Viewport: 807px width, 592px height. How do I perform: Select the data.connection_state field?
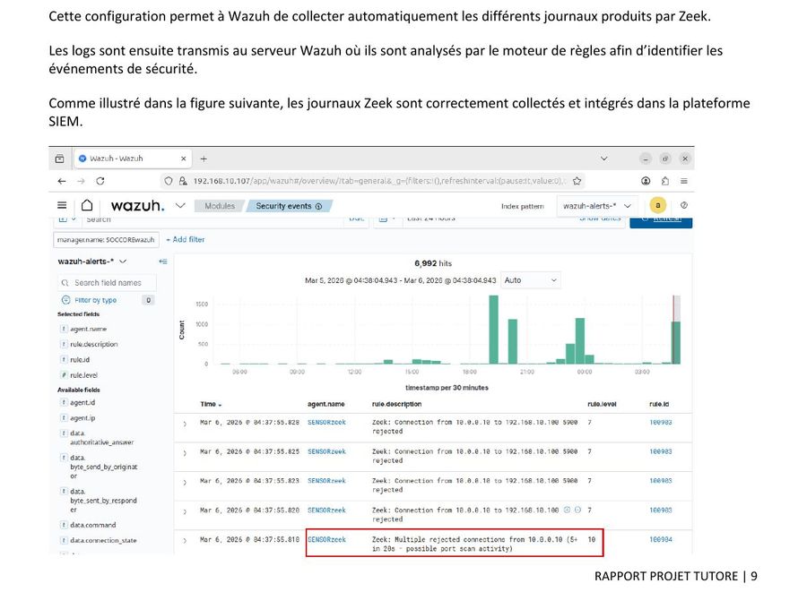click(103, 540)
